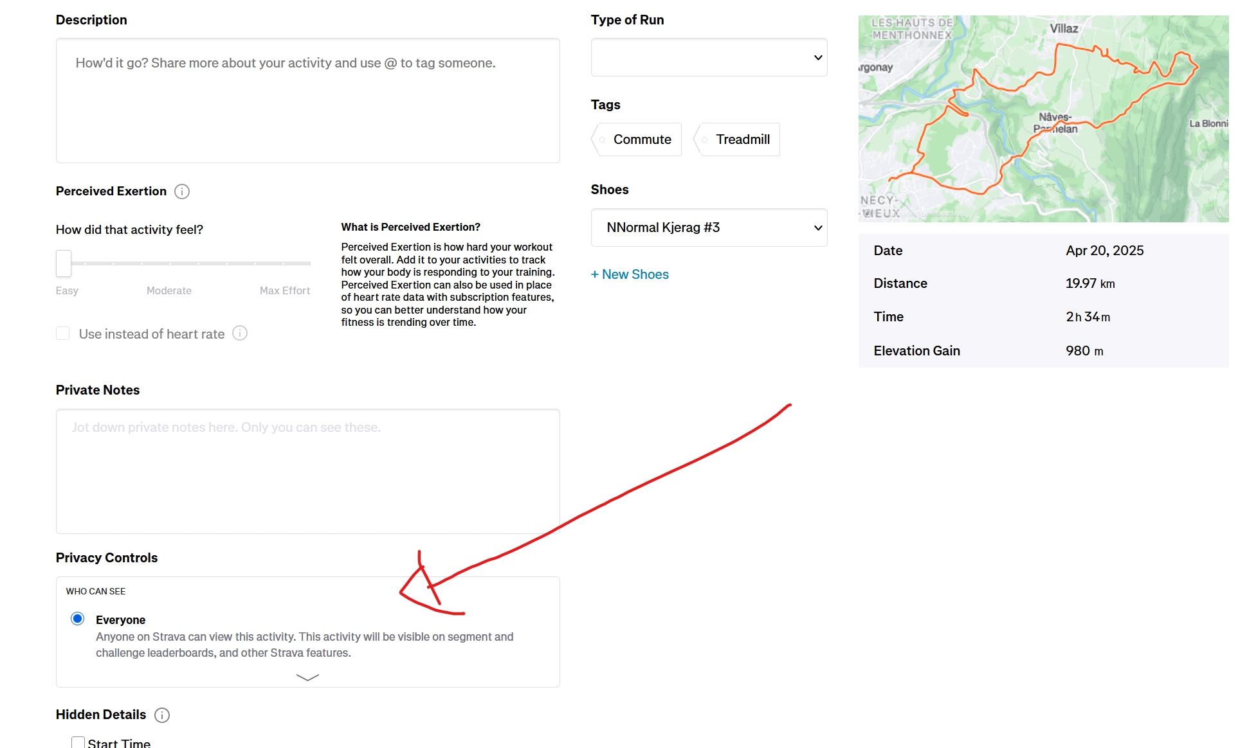The width and height of the screenshot is (1256, 748).
Task: Select Everyone privacy radio button
Action: click(x=77, y=619)
